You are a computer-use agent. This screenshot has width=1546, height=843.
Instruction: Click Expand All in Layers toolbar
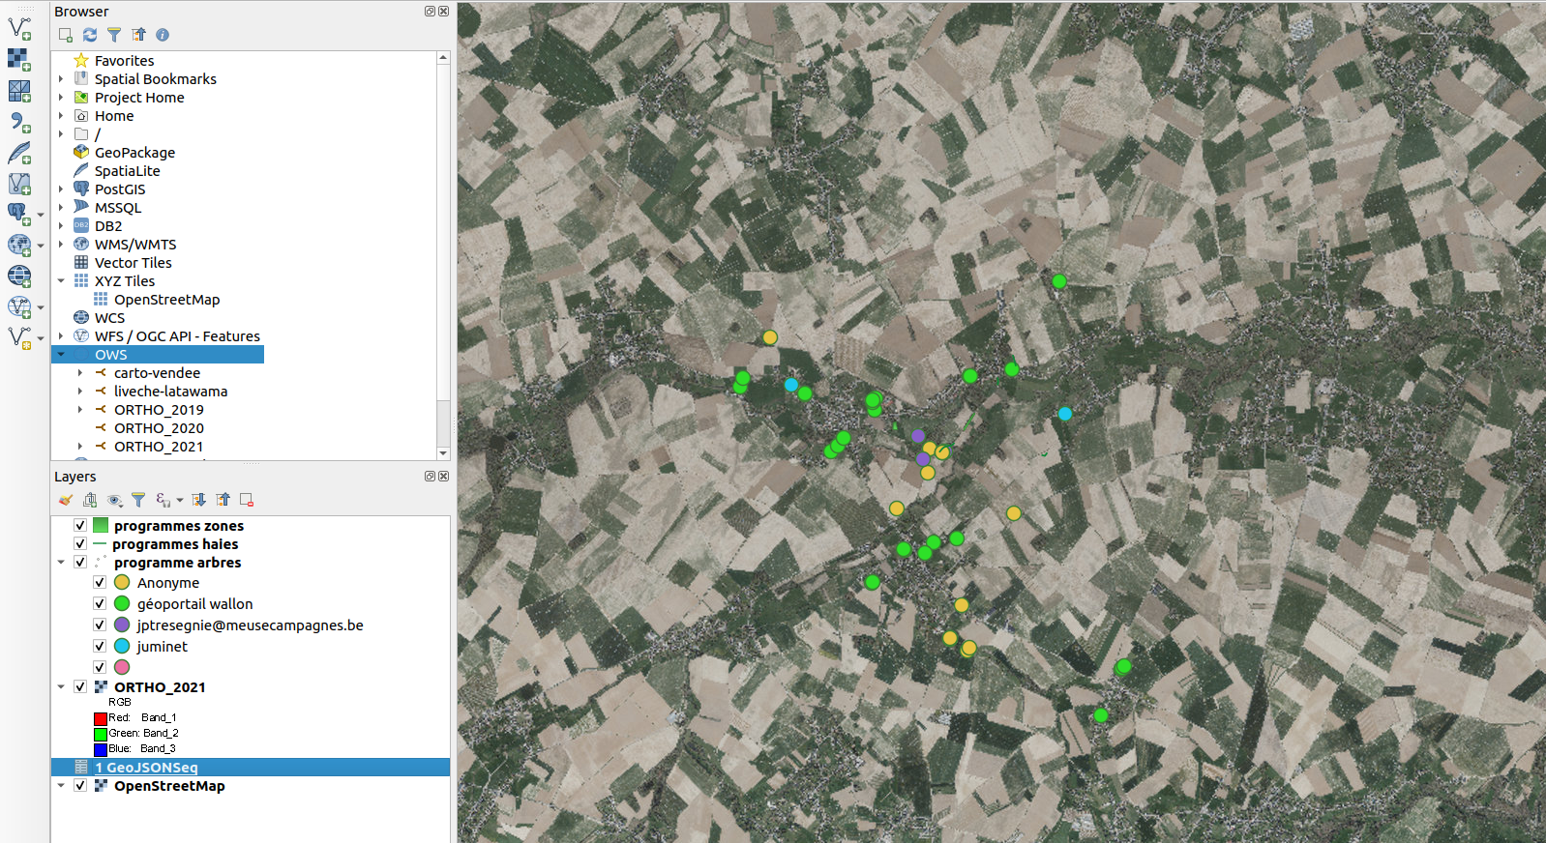(198, 500)
